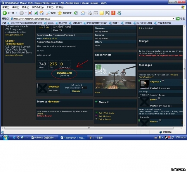Expand the Forward button history dropdown
The height and width of the screenshot is (172, 187).
[x=26, y=13]
